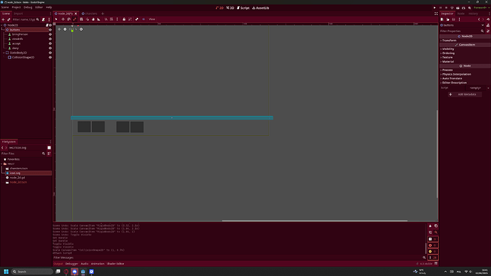
Task: Toggle visibility eye of bringPerson node
Action: pyautogui.click(x=50, y=34)
